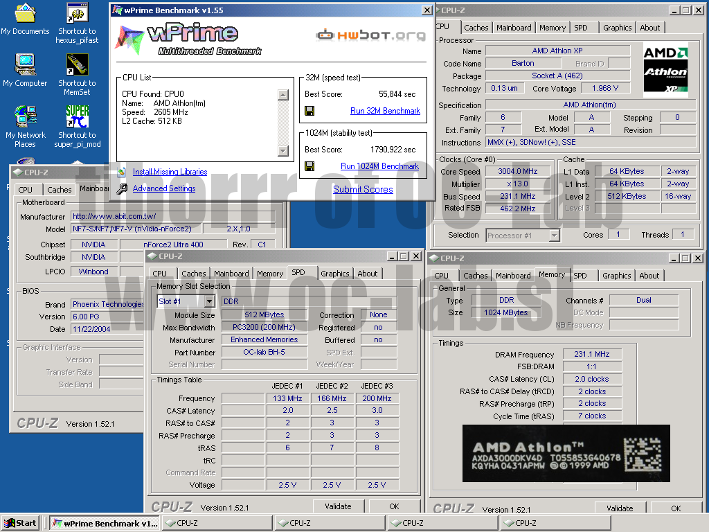This screenshot has width=709, height=532.
Task: Maximize the CPU-Z SPD window
Action: point(404,256)
